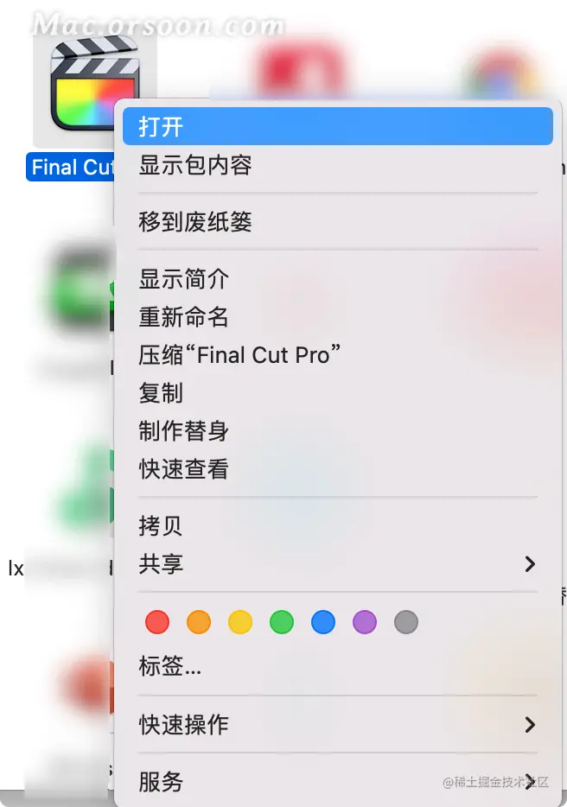Select the red tag color dot
Image resolution: width=567 pixels, height=807 pixels.
(157, 622)
